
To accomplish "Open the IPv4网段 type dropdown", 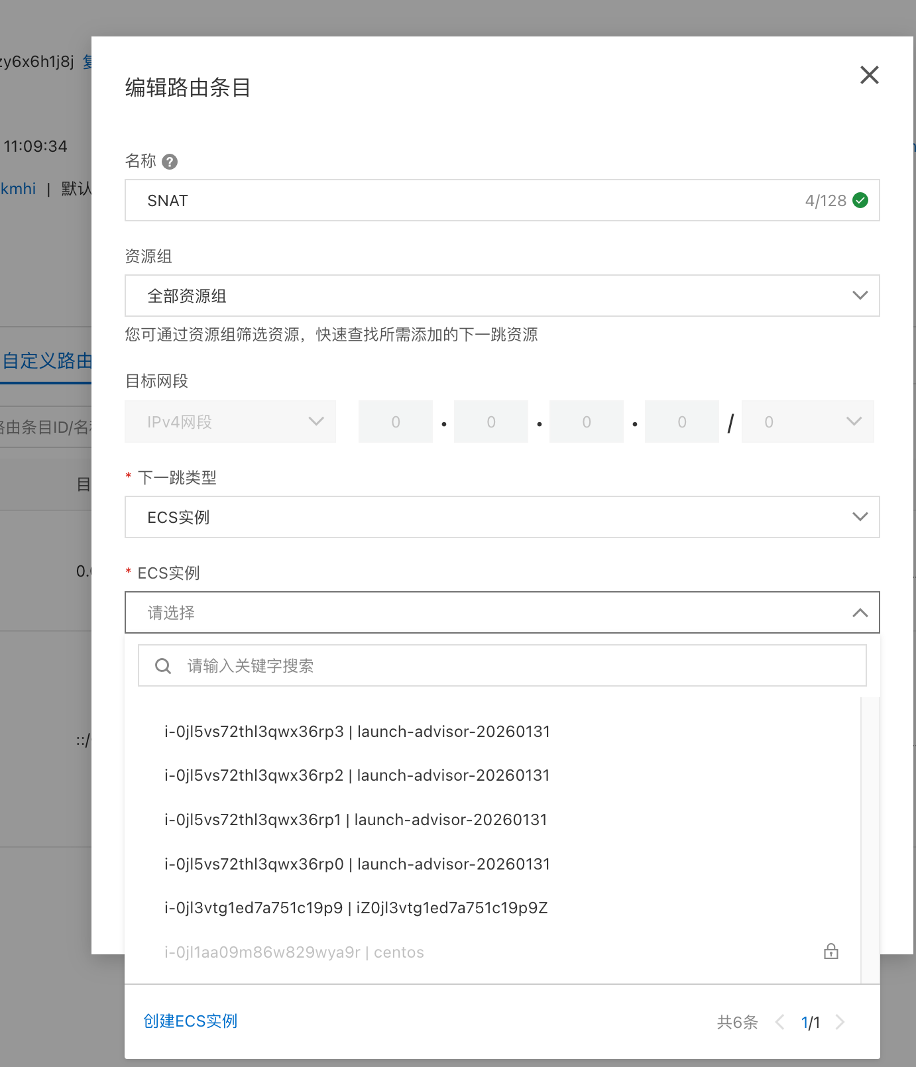I will (230, 421).
